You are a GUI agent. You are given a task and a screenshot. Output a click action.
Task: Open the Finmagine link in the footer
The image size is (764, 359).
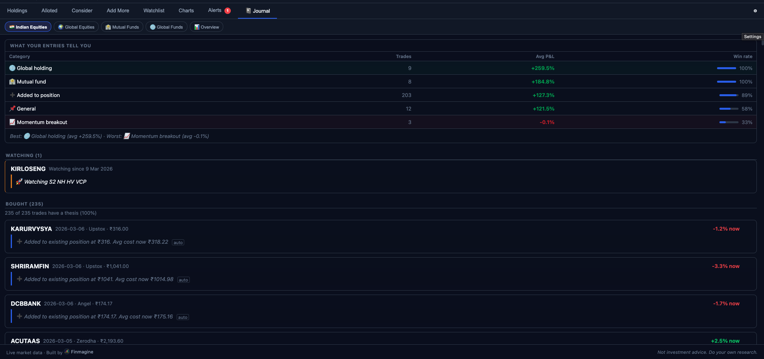pyautogui.click(x=78, y=352)
